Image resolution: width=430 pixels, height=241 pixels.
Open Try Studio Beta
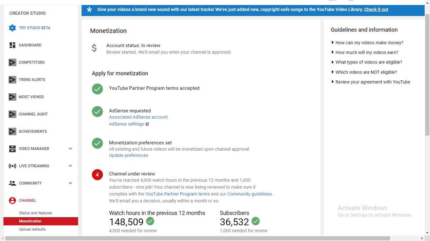click(35, 28)
